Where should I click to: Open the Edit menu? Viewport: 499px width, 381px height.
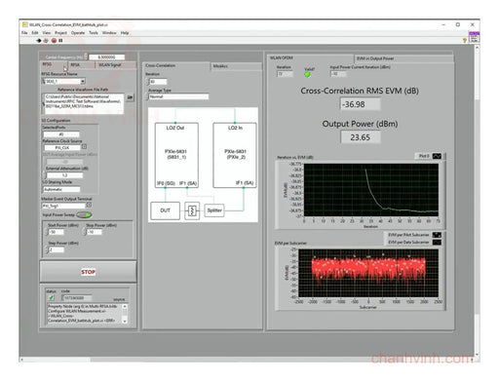coord(35,33)
